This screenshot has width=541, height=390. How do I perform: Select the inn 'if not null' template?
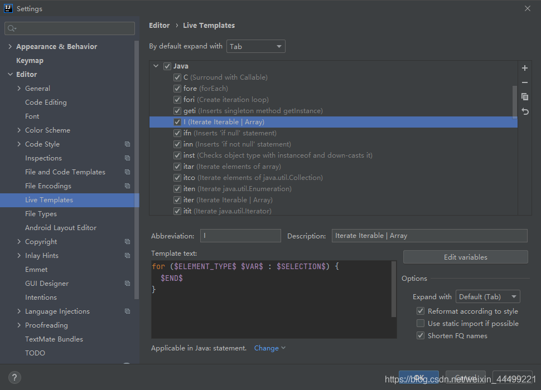334,144
